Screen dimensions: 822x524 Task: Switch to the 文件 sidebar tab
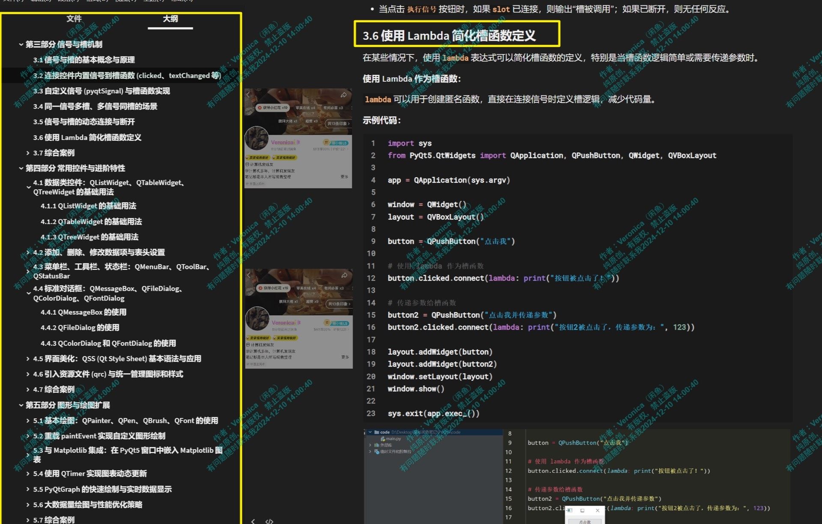point(74,18)
